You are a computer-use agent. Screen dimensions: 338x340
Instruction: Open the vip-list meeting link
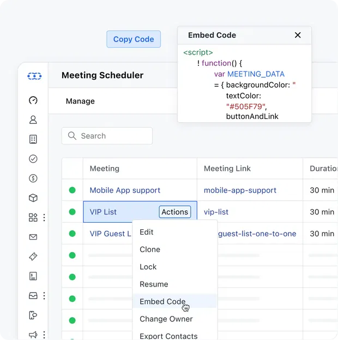tap(216, 212)
